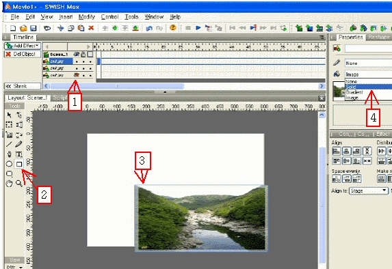Click the red Delete X toolbar icon
This screenshot has height=269, width=392.
[x=91, y=28]
